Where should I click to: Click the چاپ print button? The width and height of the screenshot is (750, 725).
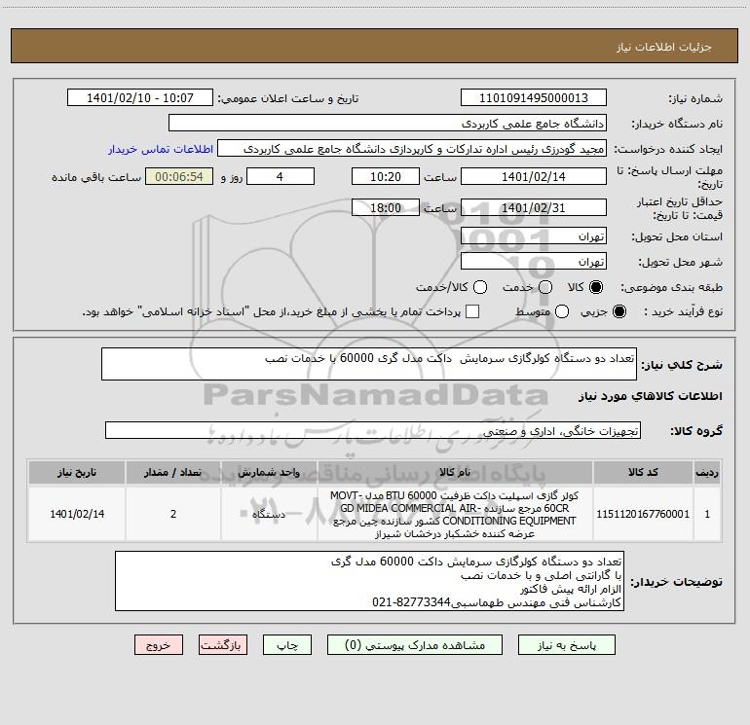click(x=287, y=645)
